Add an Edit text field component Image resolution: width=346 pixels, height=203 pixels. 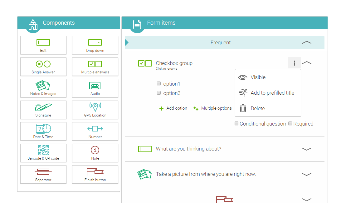tap(43, 45)
